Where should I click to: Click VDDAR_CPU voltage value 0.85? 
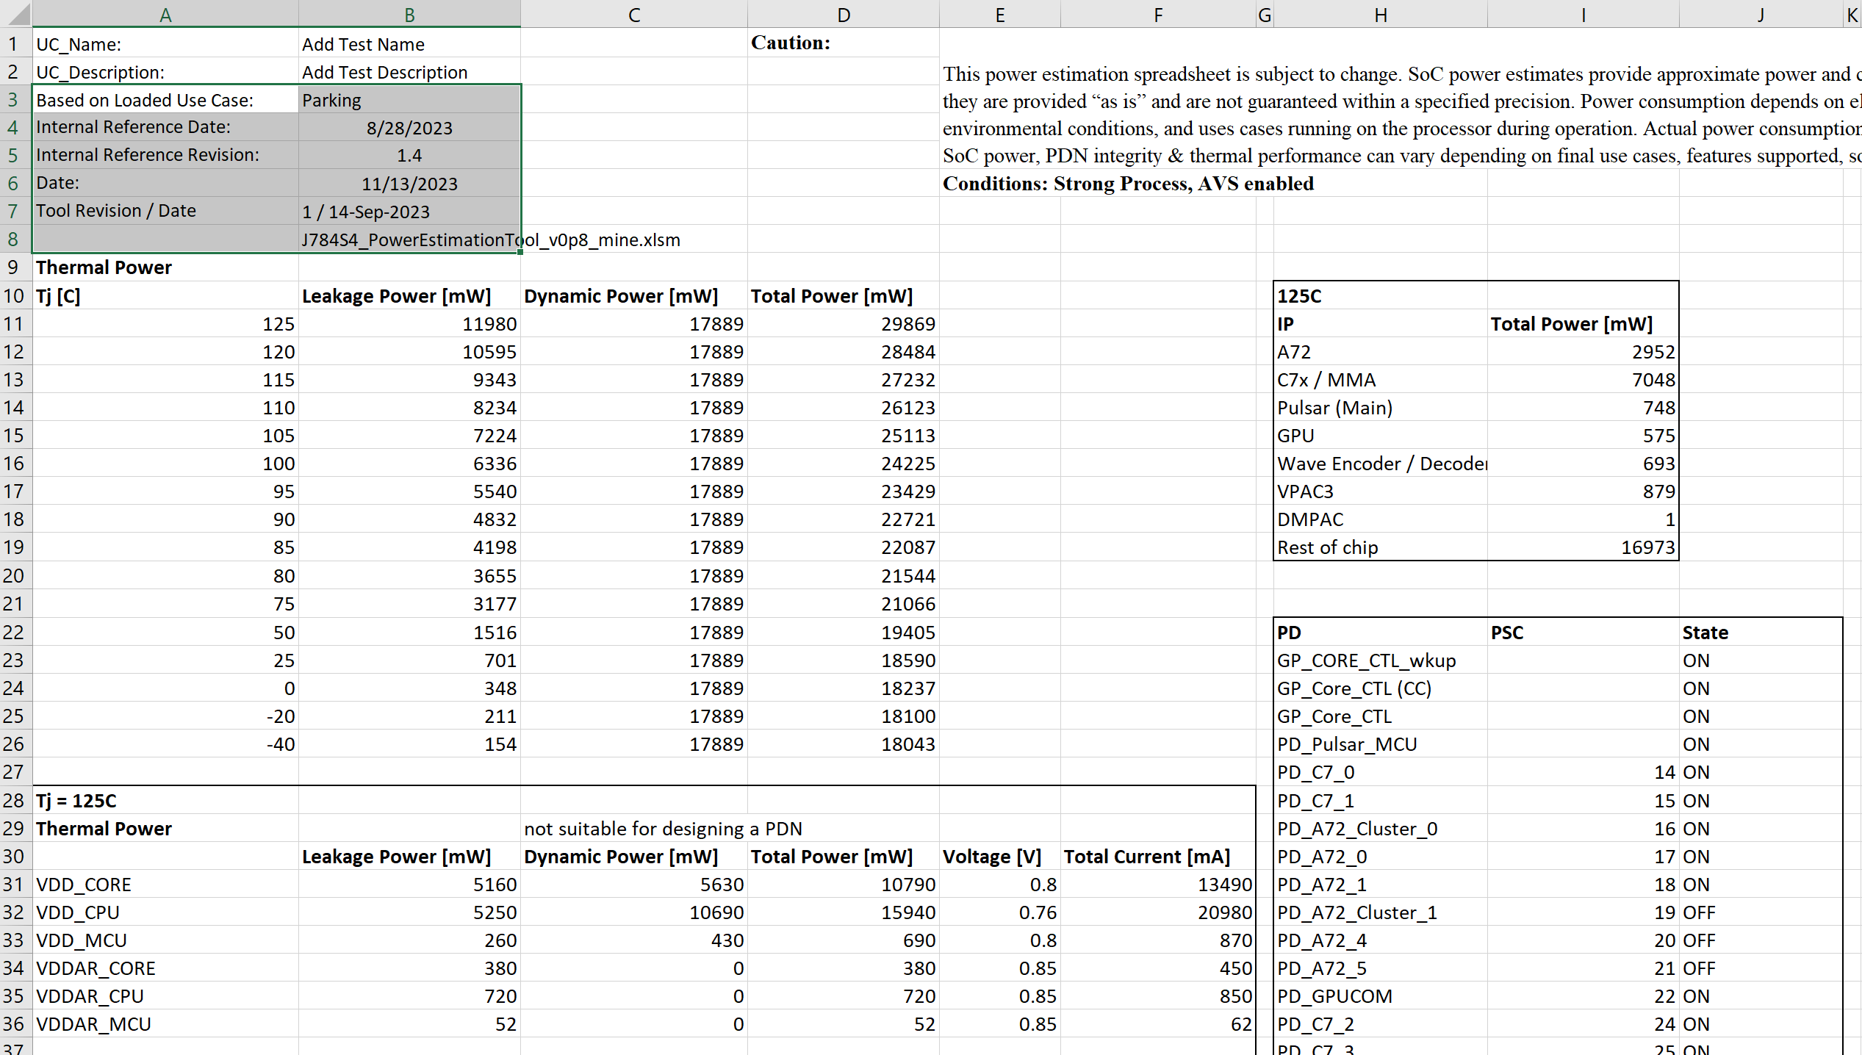[x=999, y=996]
